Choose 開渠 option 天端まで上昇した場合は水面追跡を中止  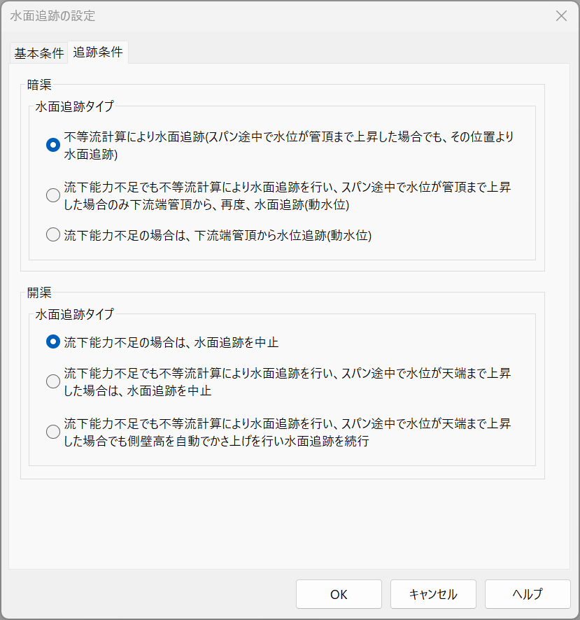(52, 381)
